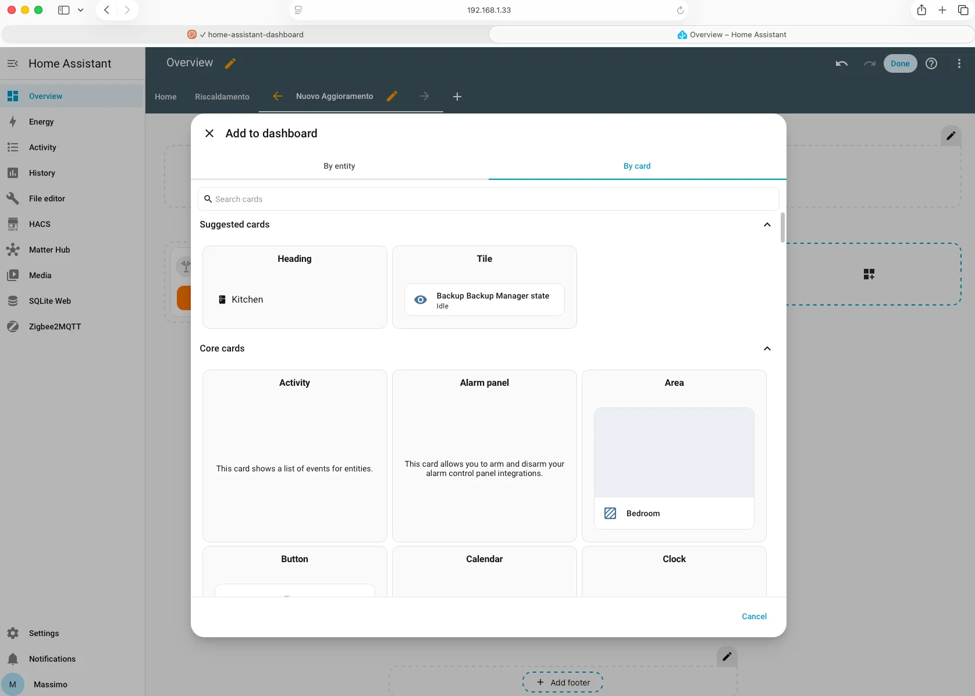Edit the Nuovo Aggioramento view pencil
The image size is (975, 696).
[x=392, y=96]
